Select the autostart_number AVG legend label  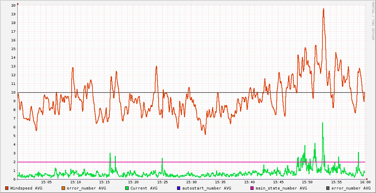[206, 188]
